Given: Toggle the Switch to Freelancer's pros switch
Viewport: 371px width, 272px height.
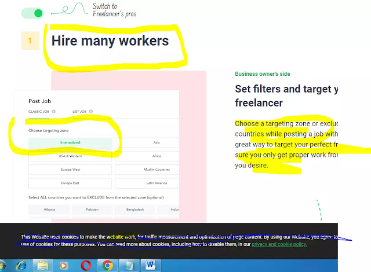Looking at the screenshot, I should (x=32, y=13).
